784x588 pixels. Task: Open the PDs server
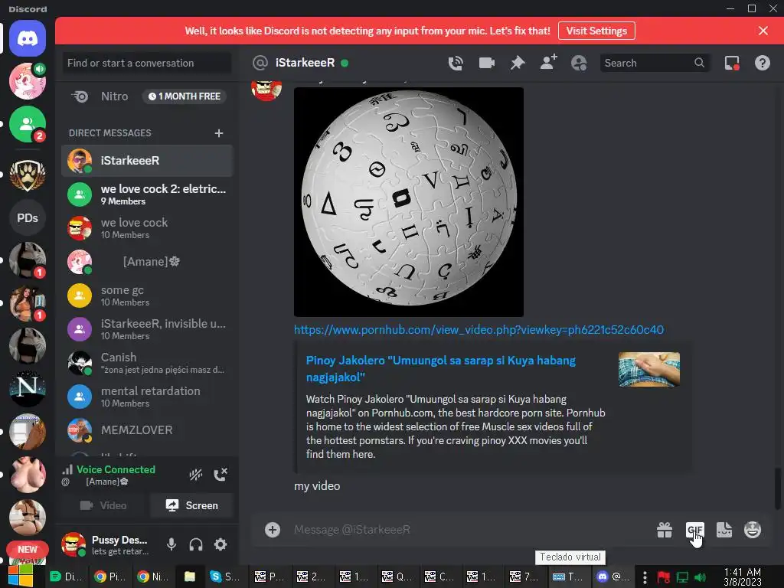[x=28, y=218]
